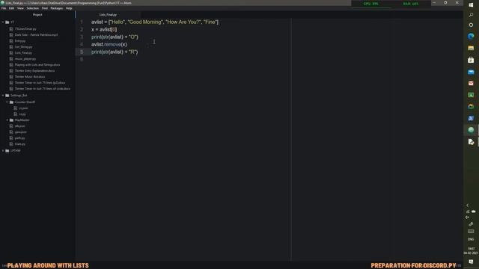Image resolution: width=479 pixels, height=269 pixels.
Task: Click line number 6 in the gutter
Action: tap(82, 59)
